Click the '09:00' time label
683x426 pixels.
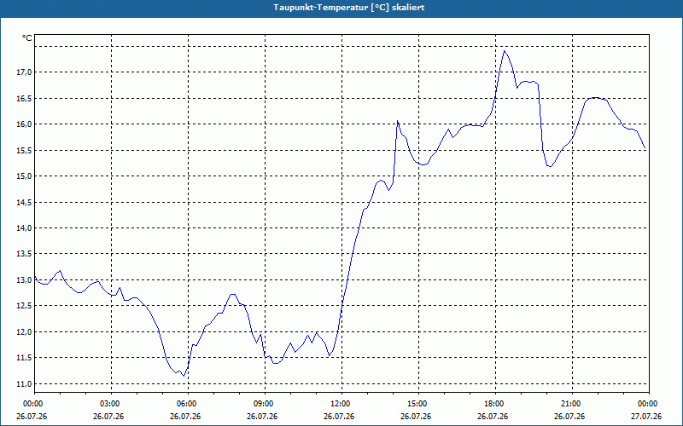pos(265,403)
